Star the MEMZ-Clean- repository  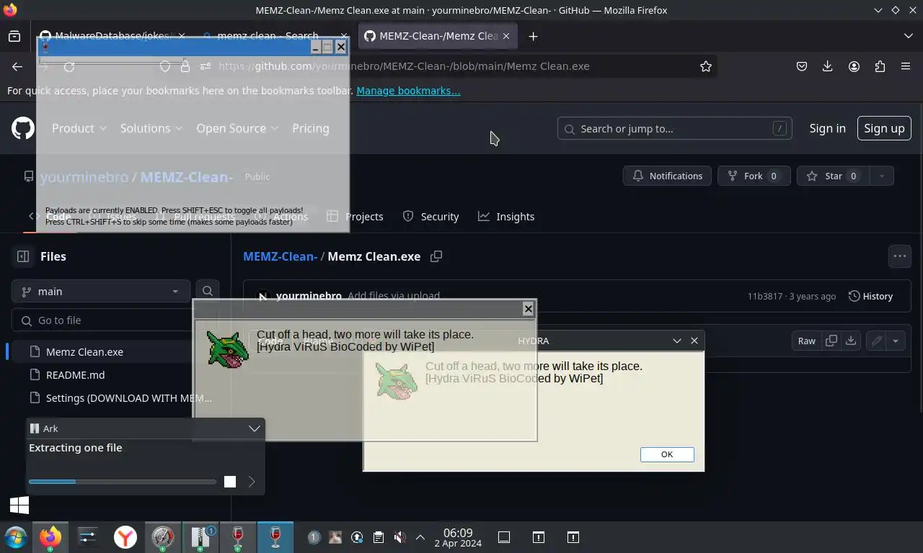pyautogui.click(x=833, y=176)
